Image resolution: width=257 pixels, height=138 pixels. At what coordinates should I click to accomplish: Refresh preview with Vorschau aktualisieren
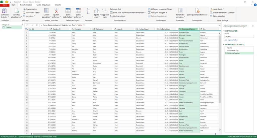click(x=17, y=11)
